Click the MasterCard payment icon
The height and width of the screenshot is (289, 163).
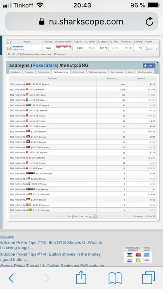(x=138, y=255)
